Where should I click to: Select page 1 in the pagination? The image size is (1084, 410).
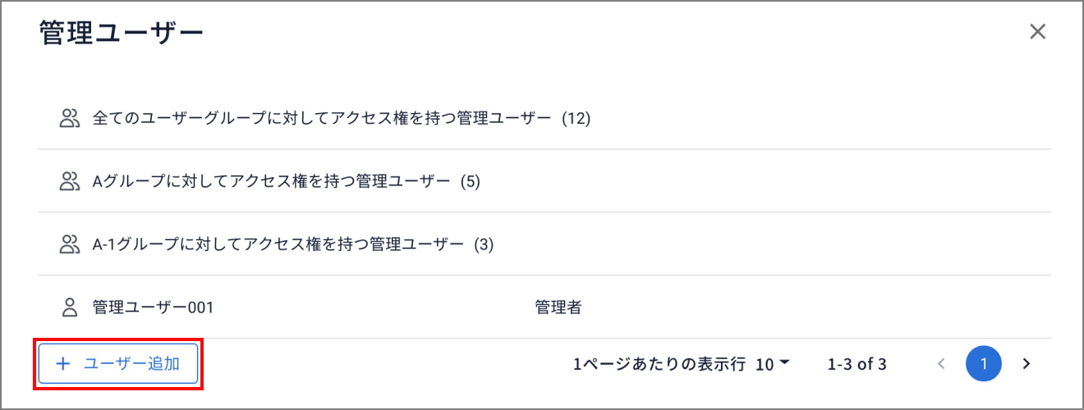[984, 364]
